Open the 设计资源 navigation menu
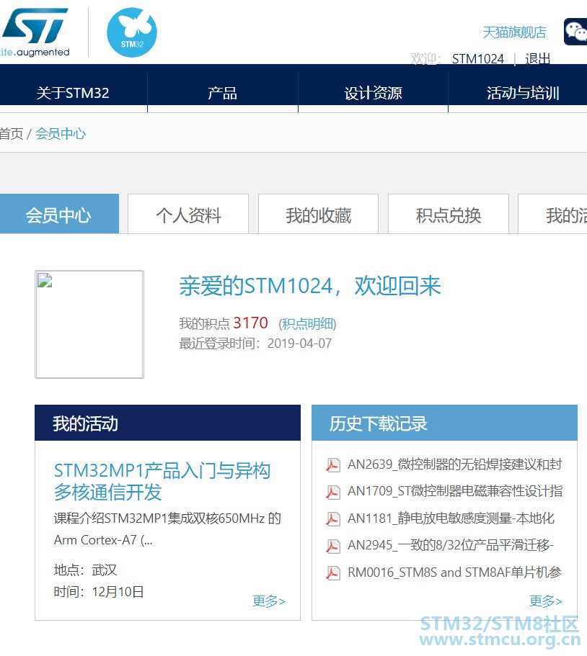This screenshot has width=587, height=656. pos(373,93)
